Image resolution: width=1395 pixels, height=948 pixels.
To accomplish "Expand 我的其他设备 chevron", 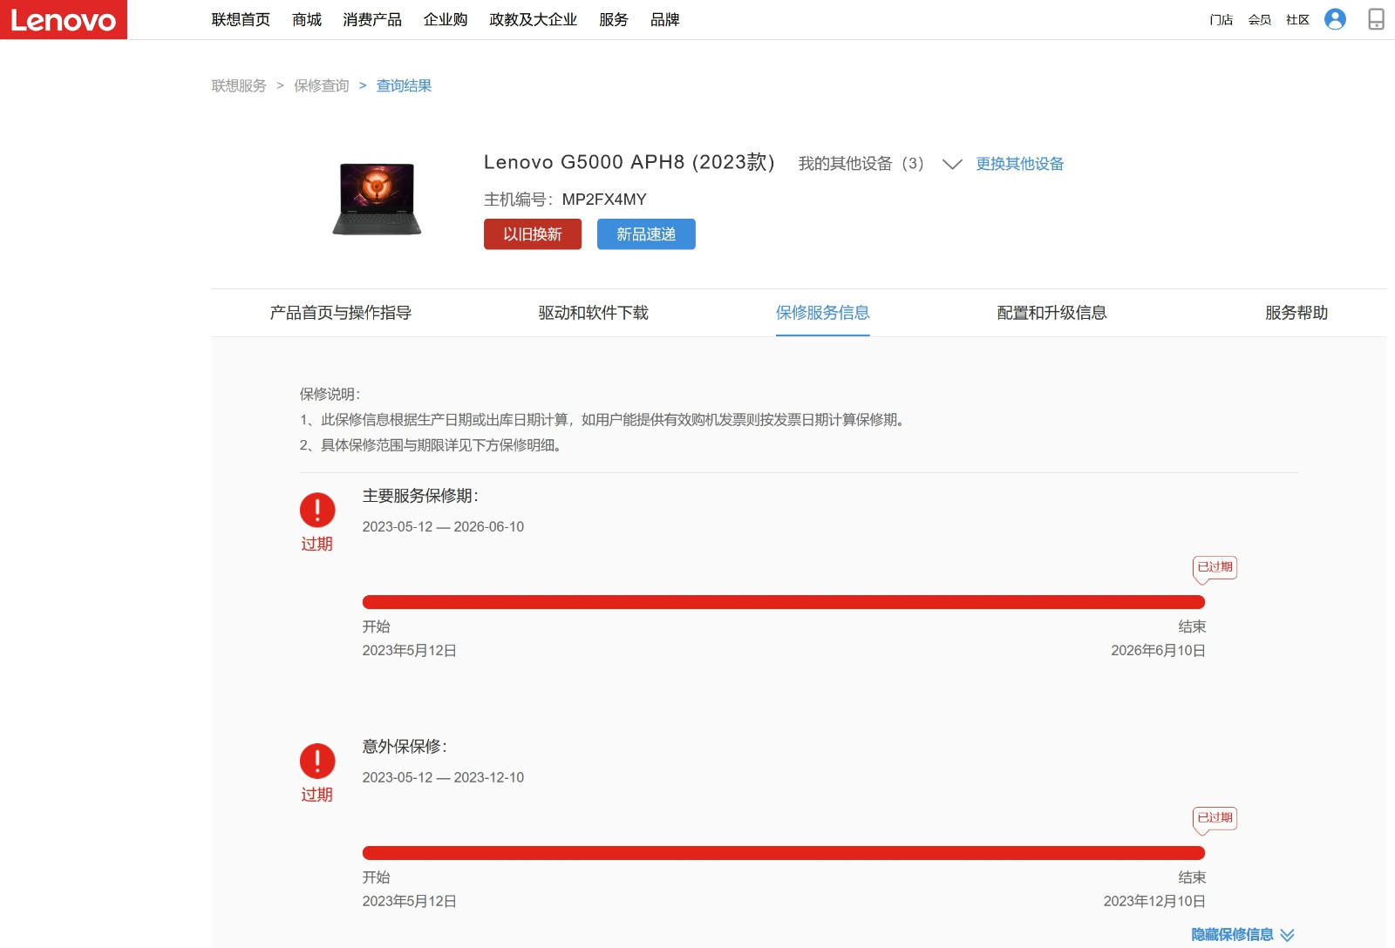I will pyautogui.click(x=952, y=164).
